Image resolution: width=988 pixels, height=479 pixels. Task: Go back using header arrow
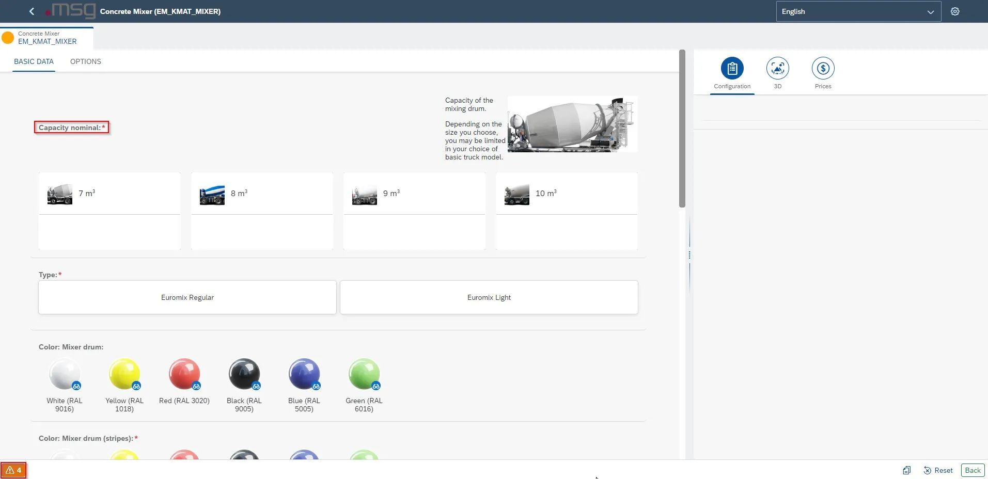(x=32, y=11)
